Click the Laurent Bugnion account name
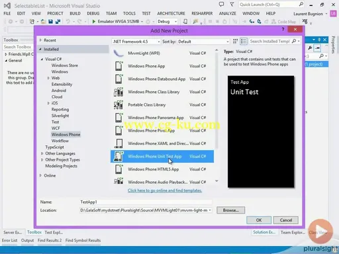The width and height of the screenshot is (339, 254). [308, 14]
